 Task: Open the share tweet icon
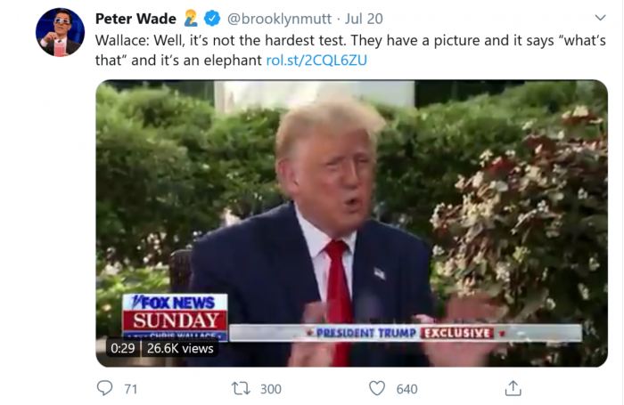(x=513, y=388)
